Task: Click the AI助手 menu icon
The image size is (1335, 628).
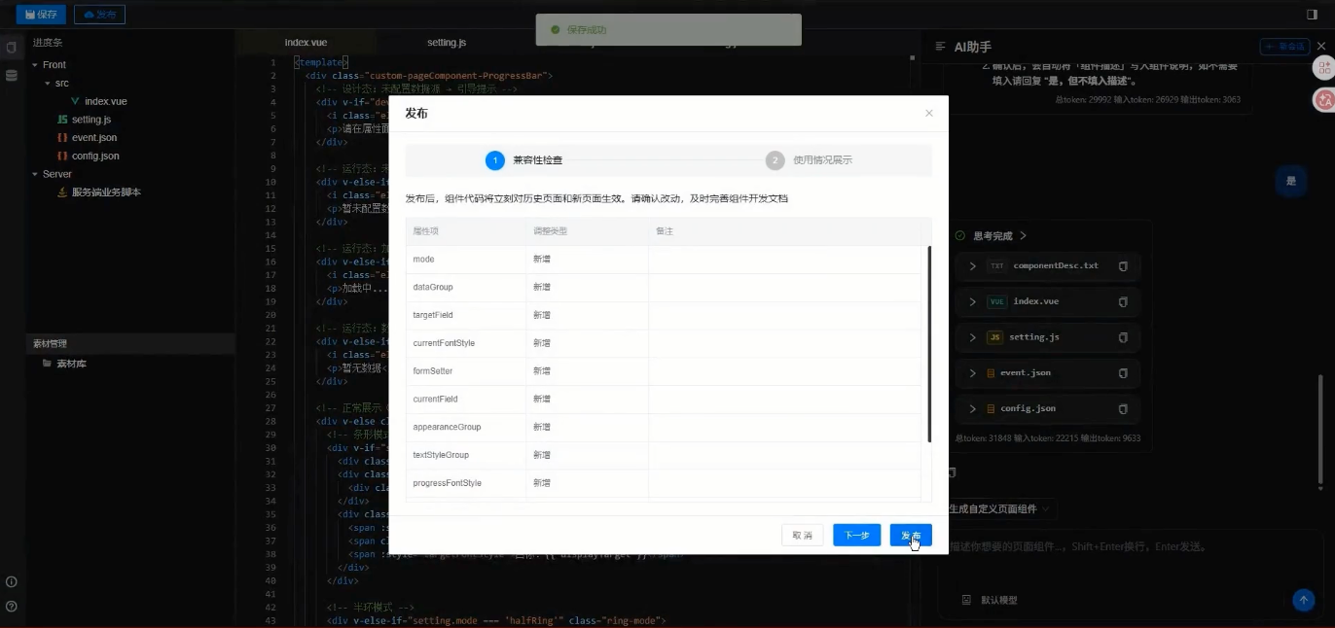Action: [940, 47]
